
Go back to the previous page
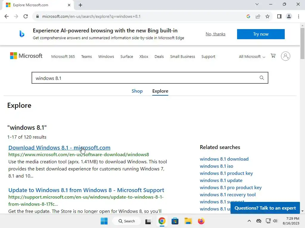7,17
